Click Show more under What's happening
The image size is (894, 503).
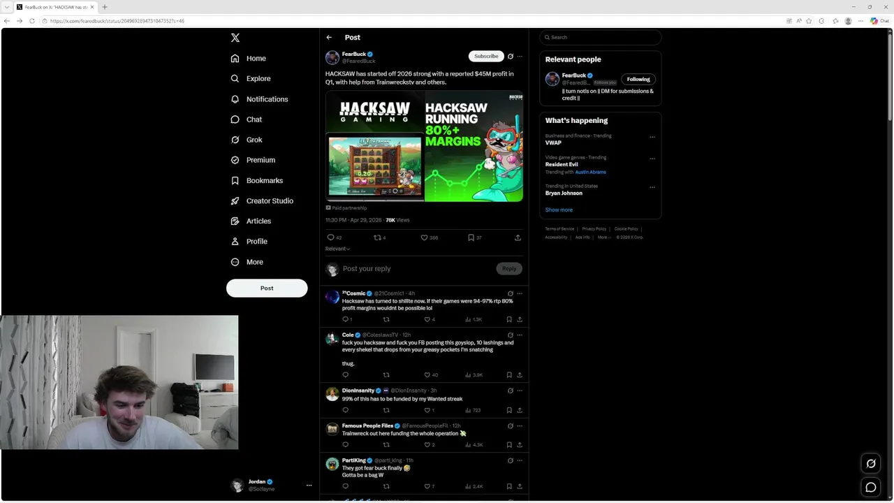tap(559, 210)
